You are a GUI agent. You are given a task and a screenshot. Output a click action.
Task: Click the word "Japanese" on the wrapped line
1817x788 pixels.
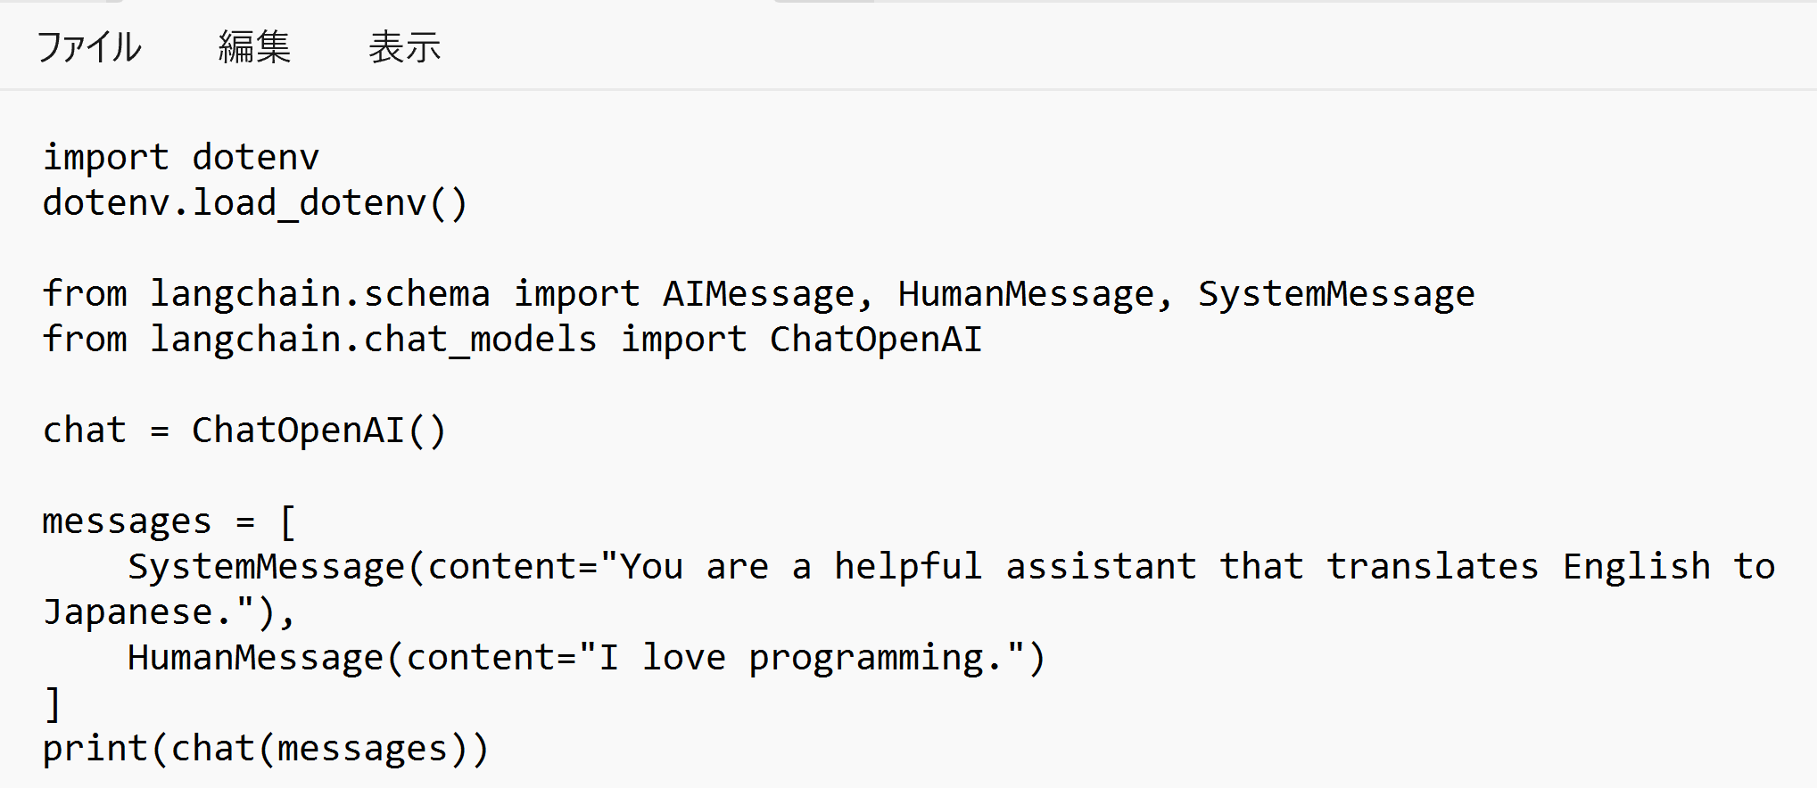click(x=127, y=612)
